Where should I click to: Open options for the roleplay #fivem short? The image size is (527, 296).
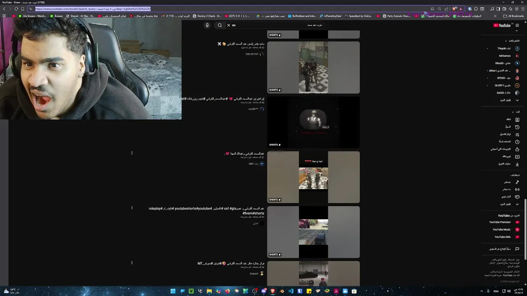(x=132, y=208)
